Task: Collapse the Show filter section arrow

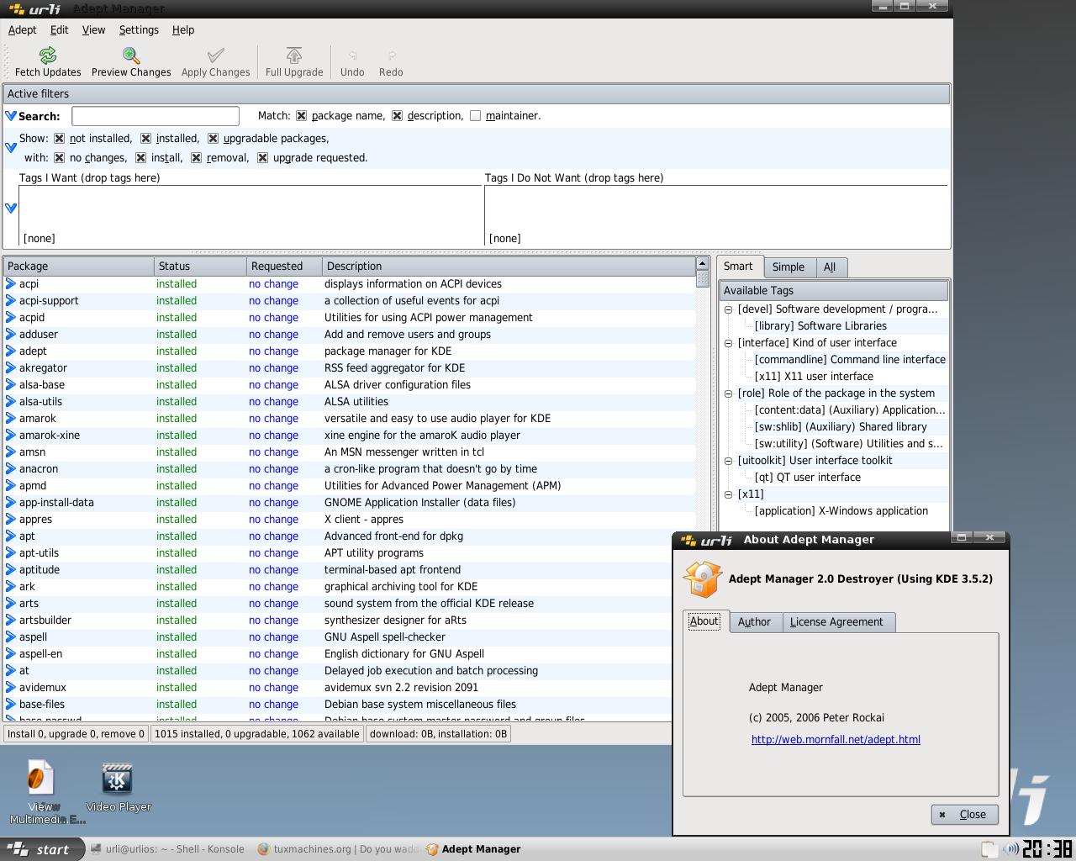Action: point(11,148)
